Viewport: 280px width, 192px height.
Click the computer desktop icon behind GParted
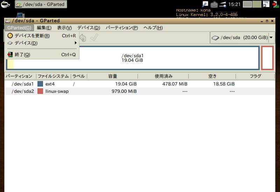tap(20, 15)
